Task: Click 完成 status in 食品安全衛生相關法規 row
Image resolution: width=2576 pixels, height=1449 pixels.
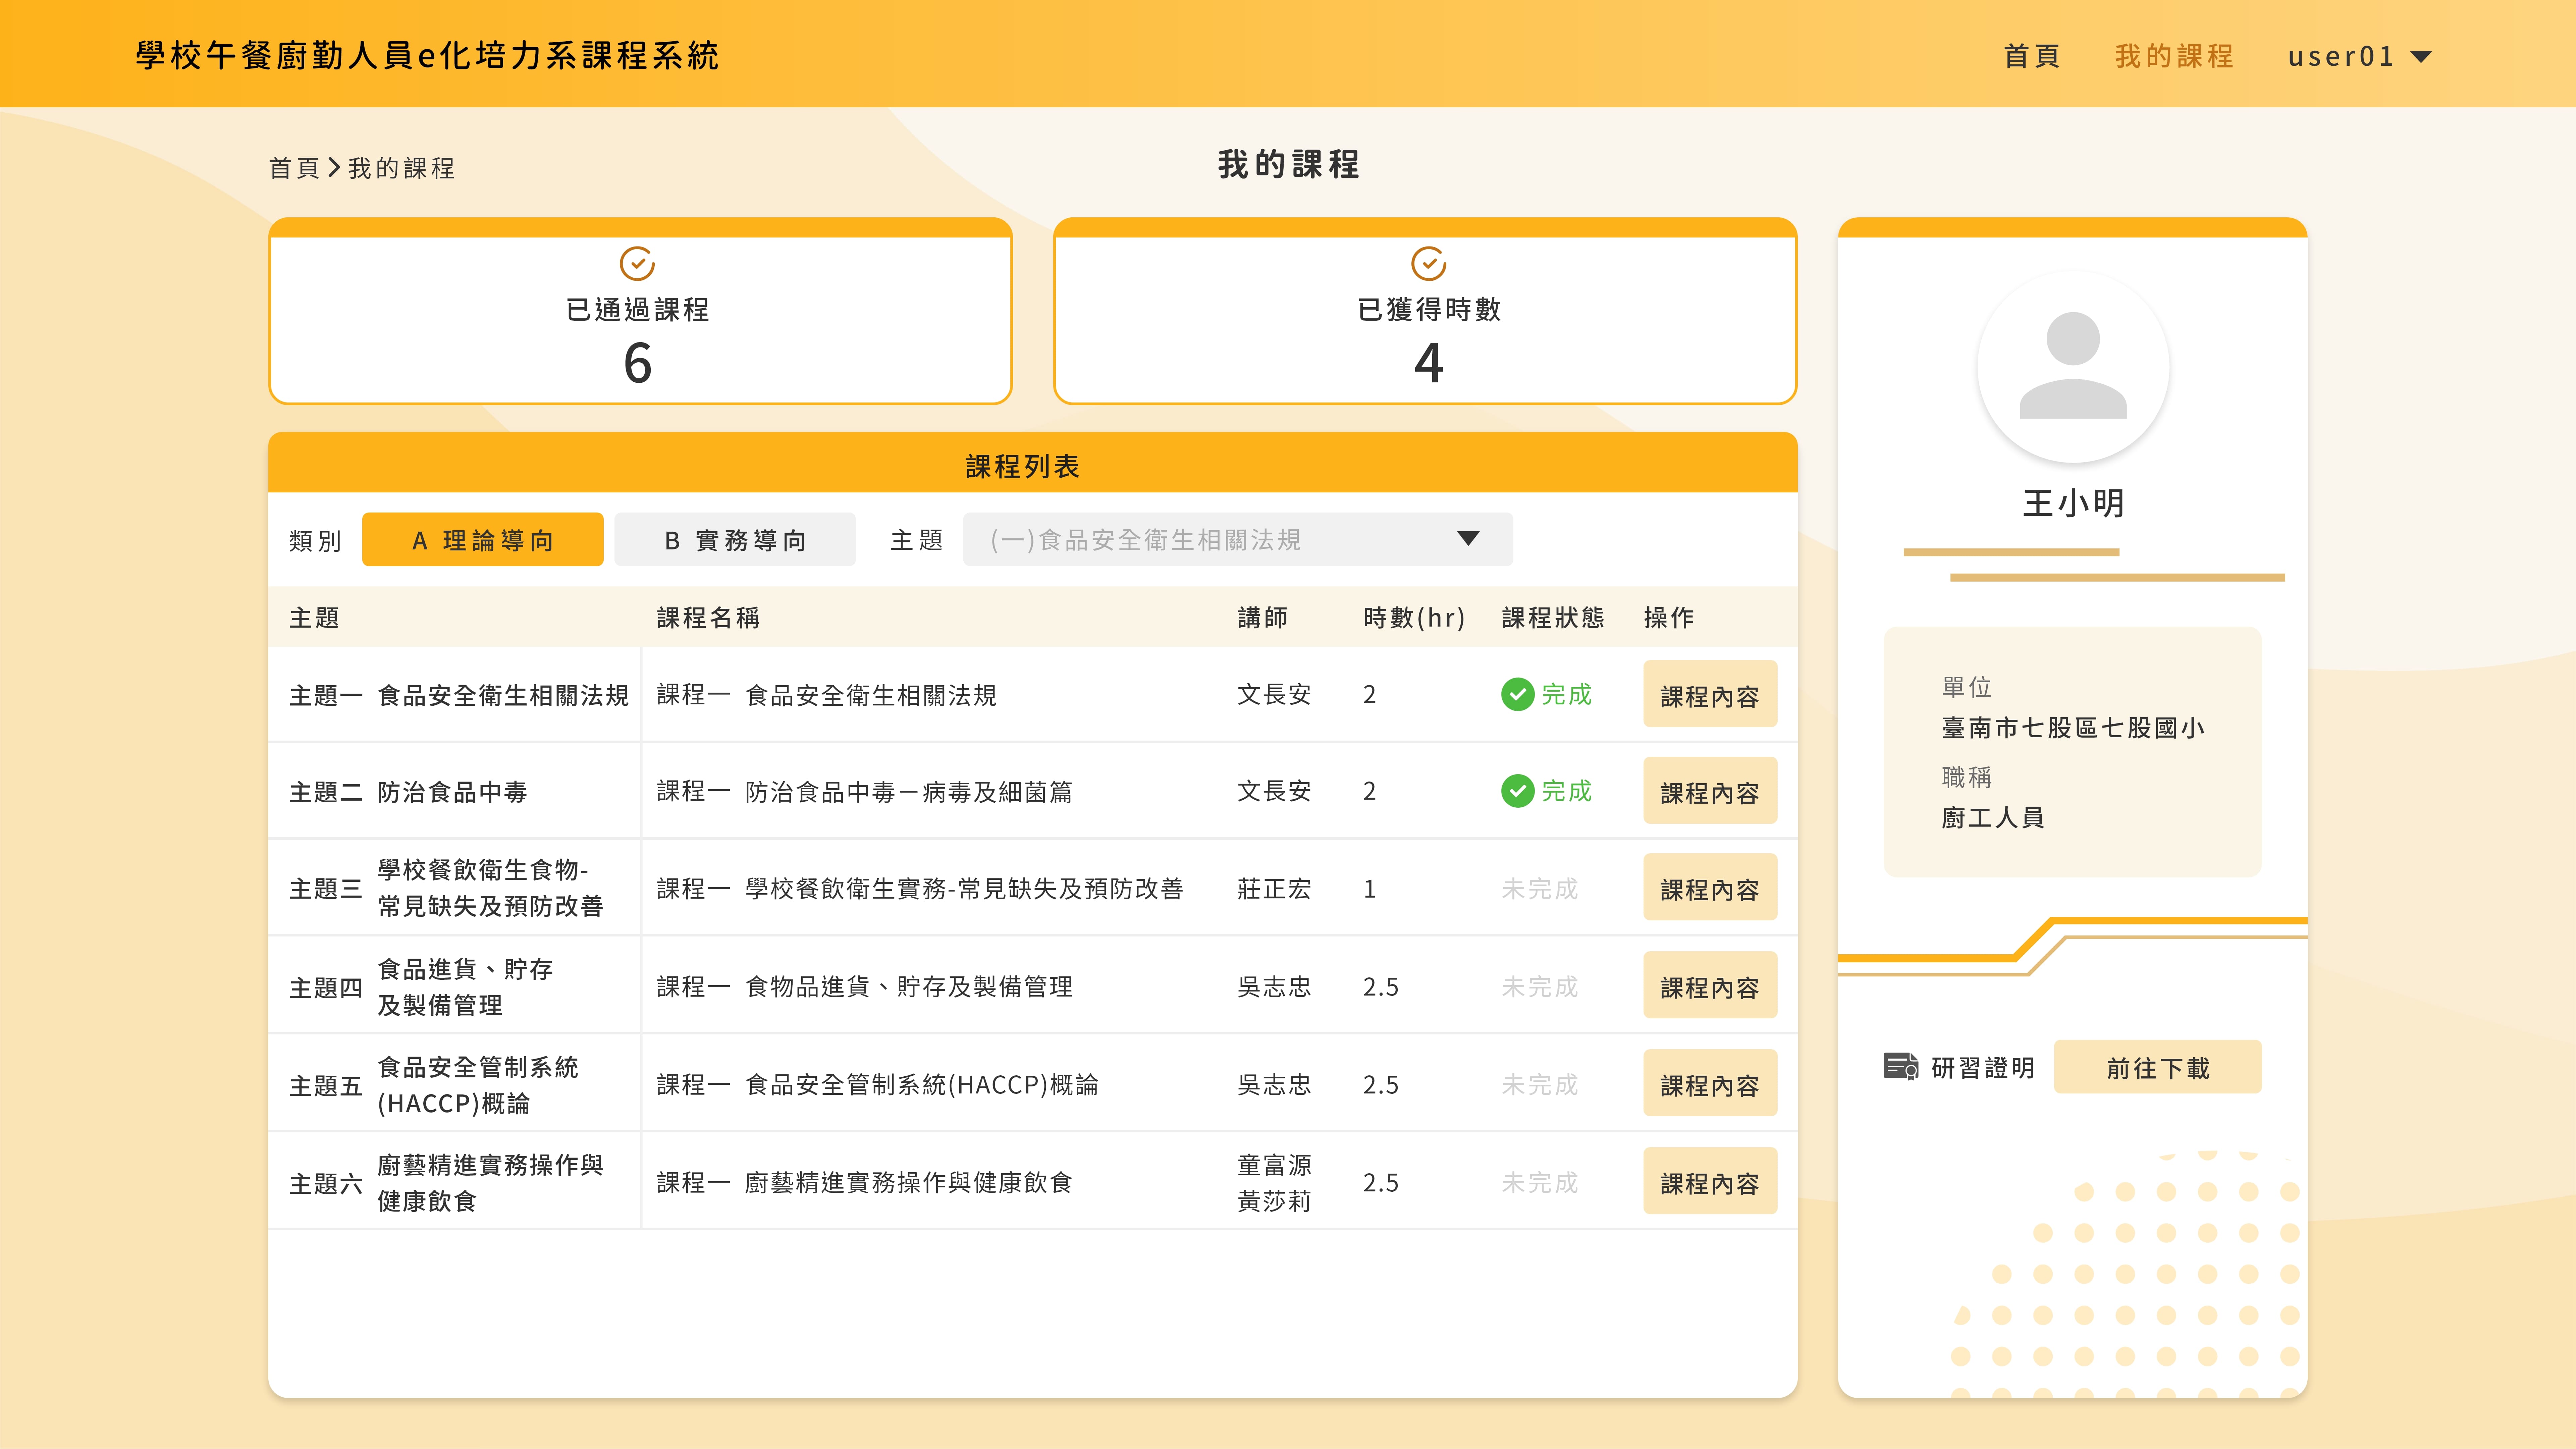Action: [1566, 694]
